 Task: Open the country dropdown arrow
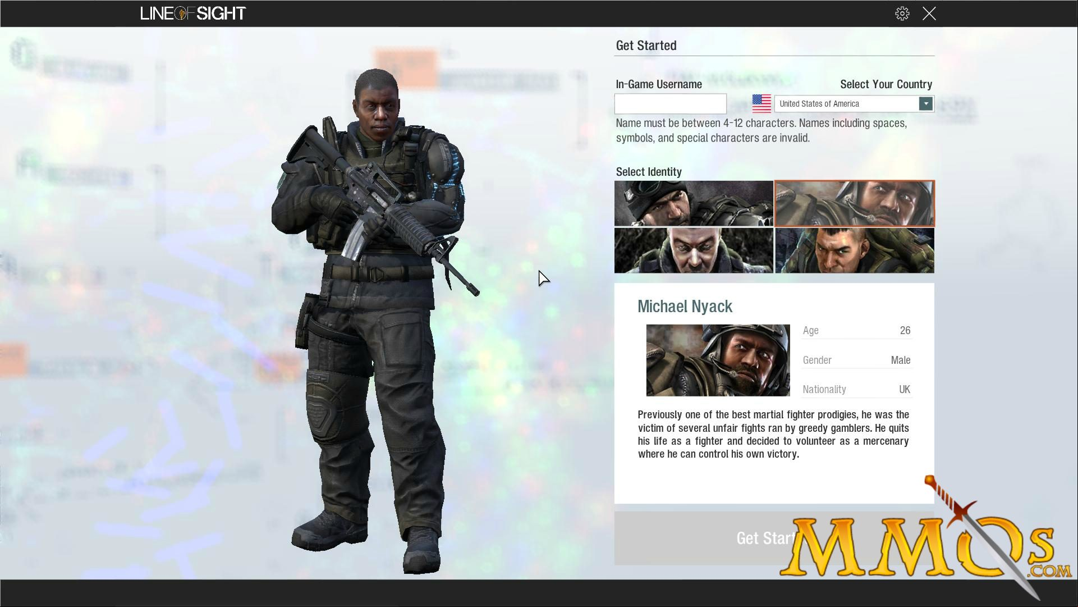tap(925, 104)
